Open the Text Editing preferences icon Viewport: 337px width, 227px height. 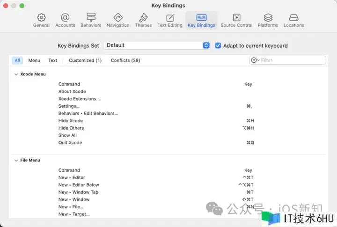pos(170,18)
